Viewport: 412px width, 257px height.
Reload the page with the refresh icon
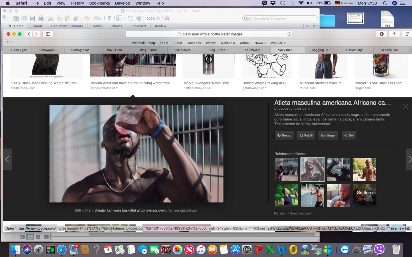(289, 34)
